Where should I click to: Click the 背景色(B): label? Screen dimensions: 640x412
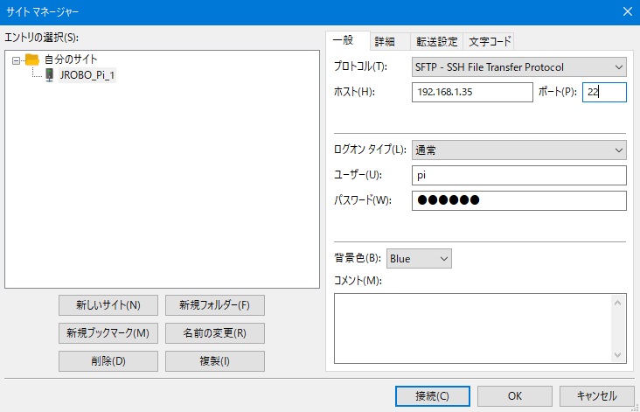coord(358,258)
